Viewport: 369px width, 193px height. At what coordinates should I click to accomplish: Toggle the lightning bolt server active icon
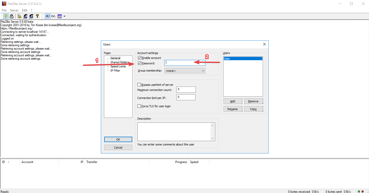[6, 16]
